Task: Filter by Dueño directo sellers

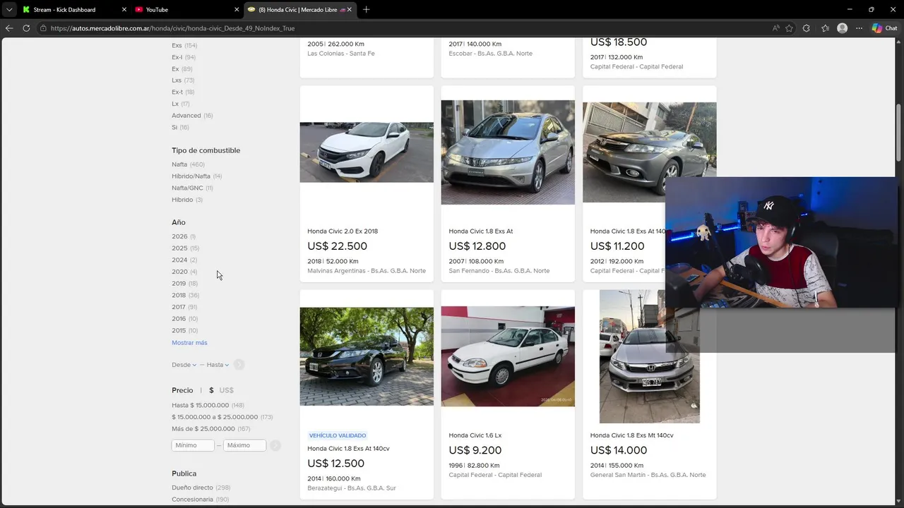Action: tap(201, 488)
